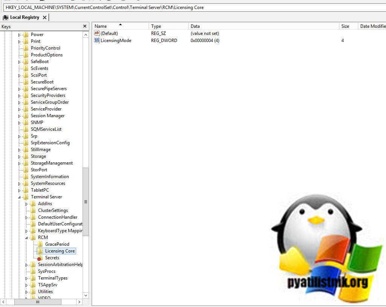The width and height of the screenshot is (386, 307).
Task: Expand the Session Manager key
Action: tap(19, 116)
